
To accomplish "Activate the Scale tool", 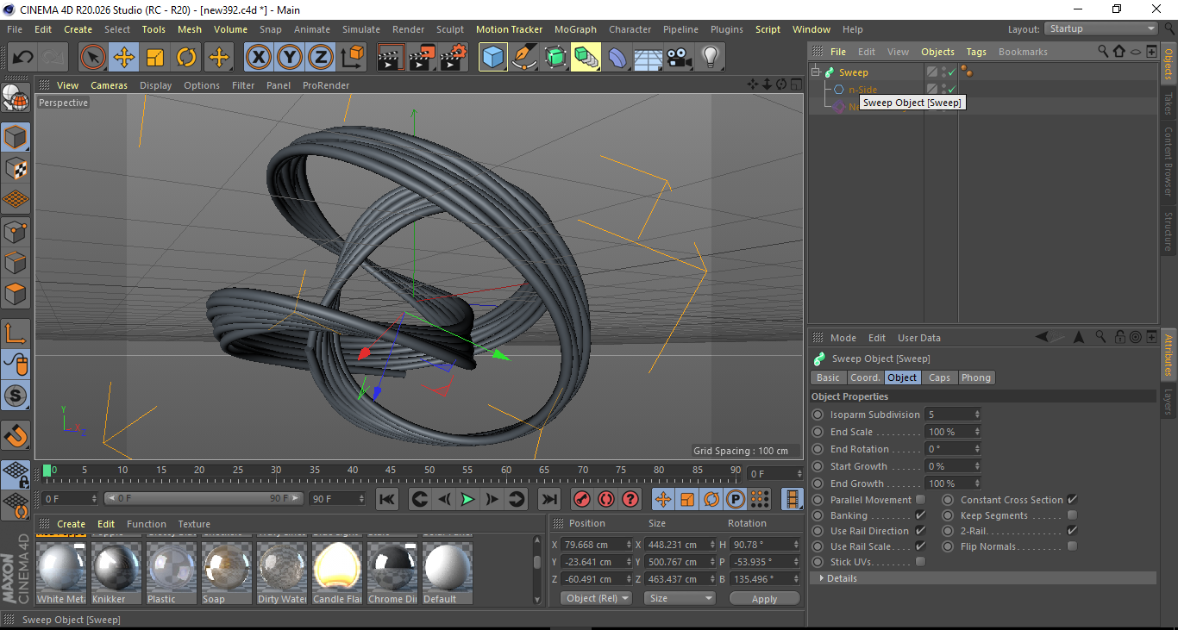I will click(155, 58).
